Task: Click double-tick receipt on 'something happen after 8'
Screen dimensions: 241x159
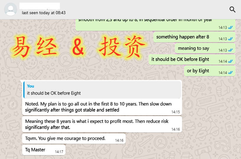Action: [x=230, y=39]
